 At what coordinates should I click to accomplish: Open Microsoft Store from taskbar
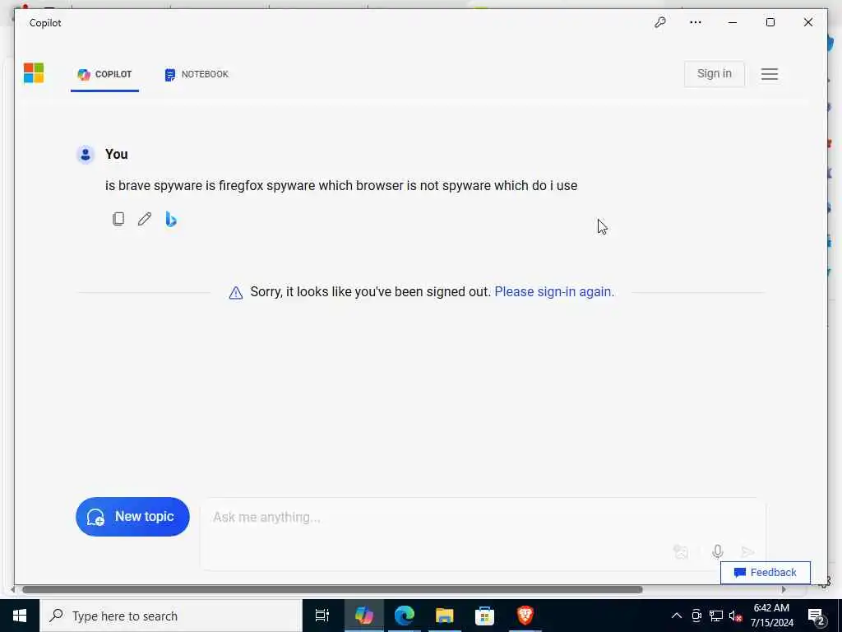[x=484, y=616]
